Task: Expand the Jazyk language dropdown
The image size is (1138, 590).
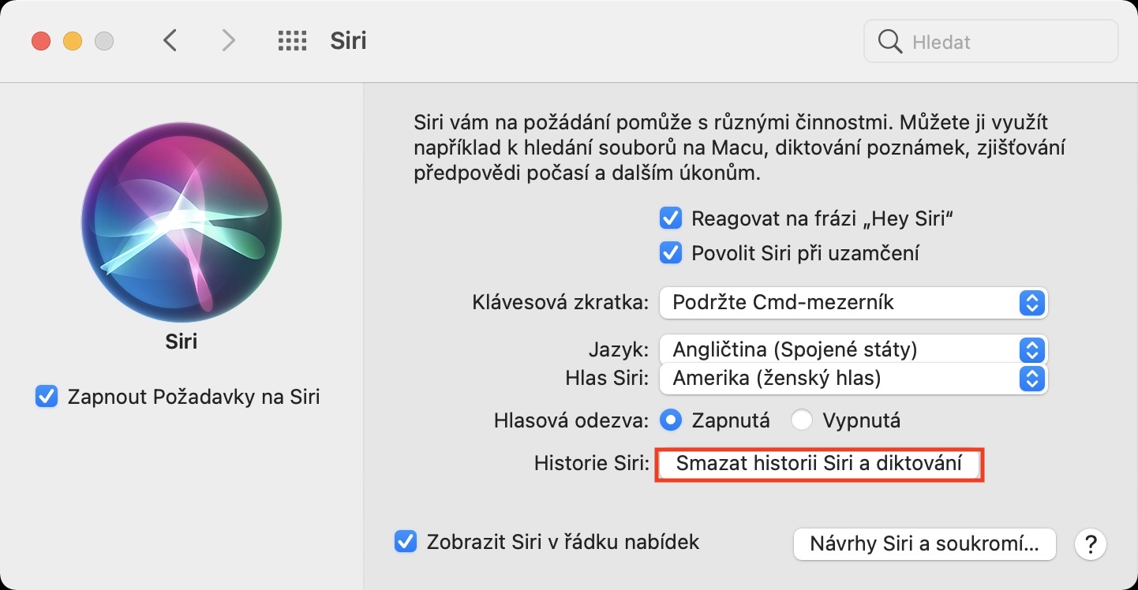Action: [852, 349]
